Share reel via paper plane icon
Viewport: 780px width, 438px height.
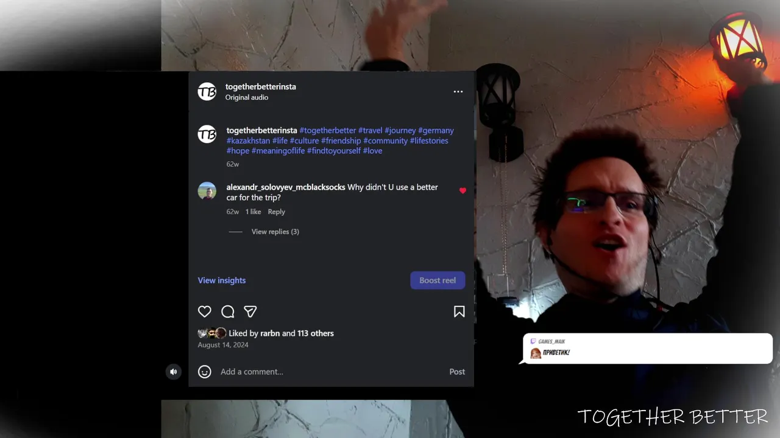[250, 311]
